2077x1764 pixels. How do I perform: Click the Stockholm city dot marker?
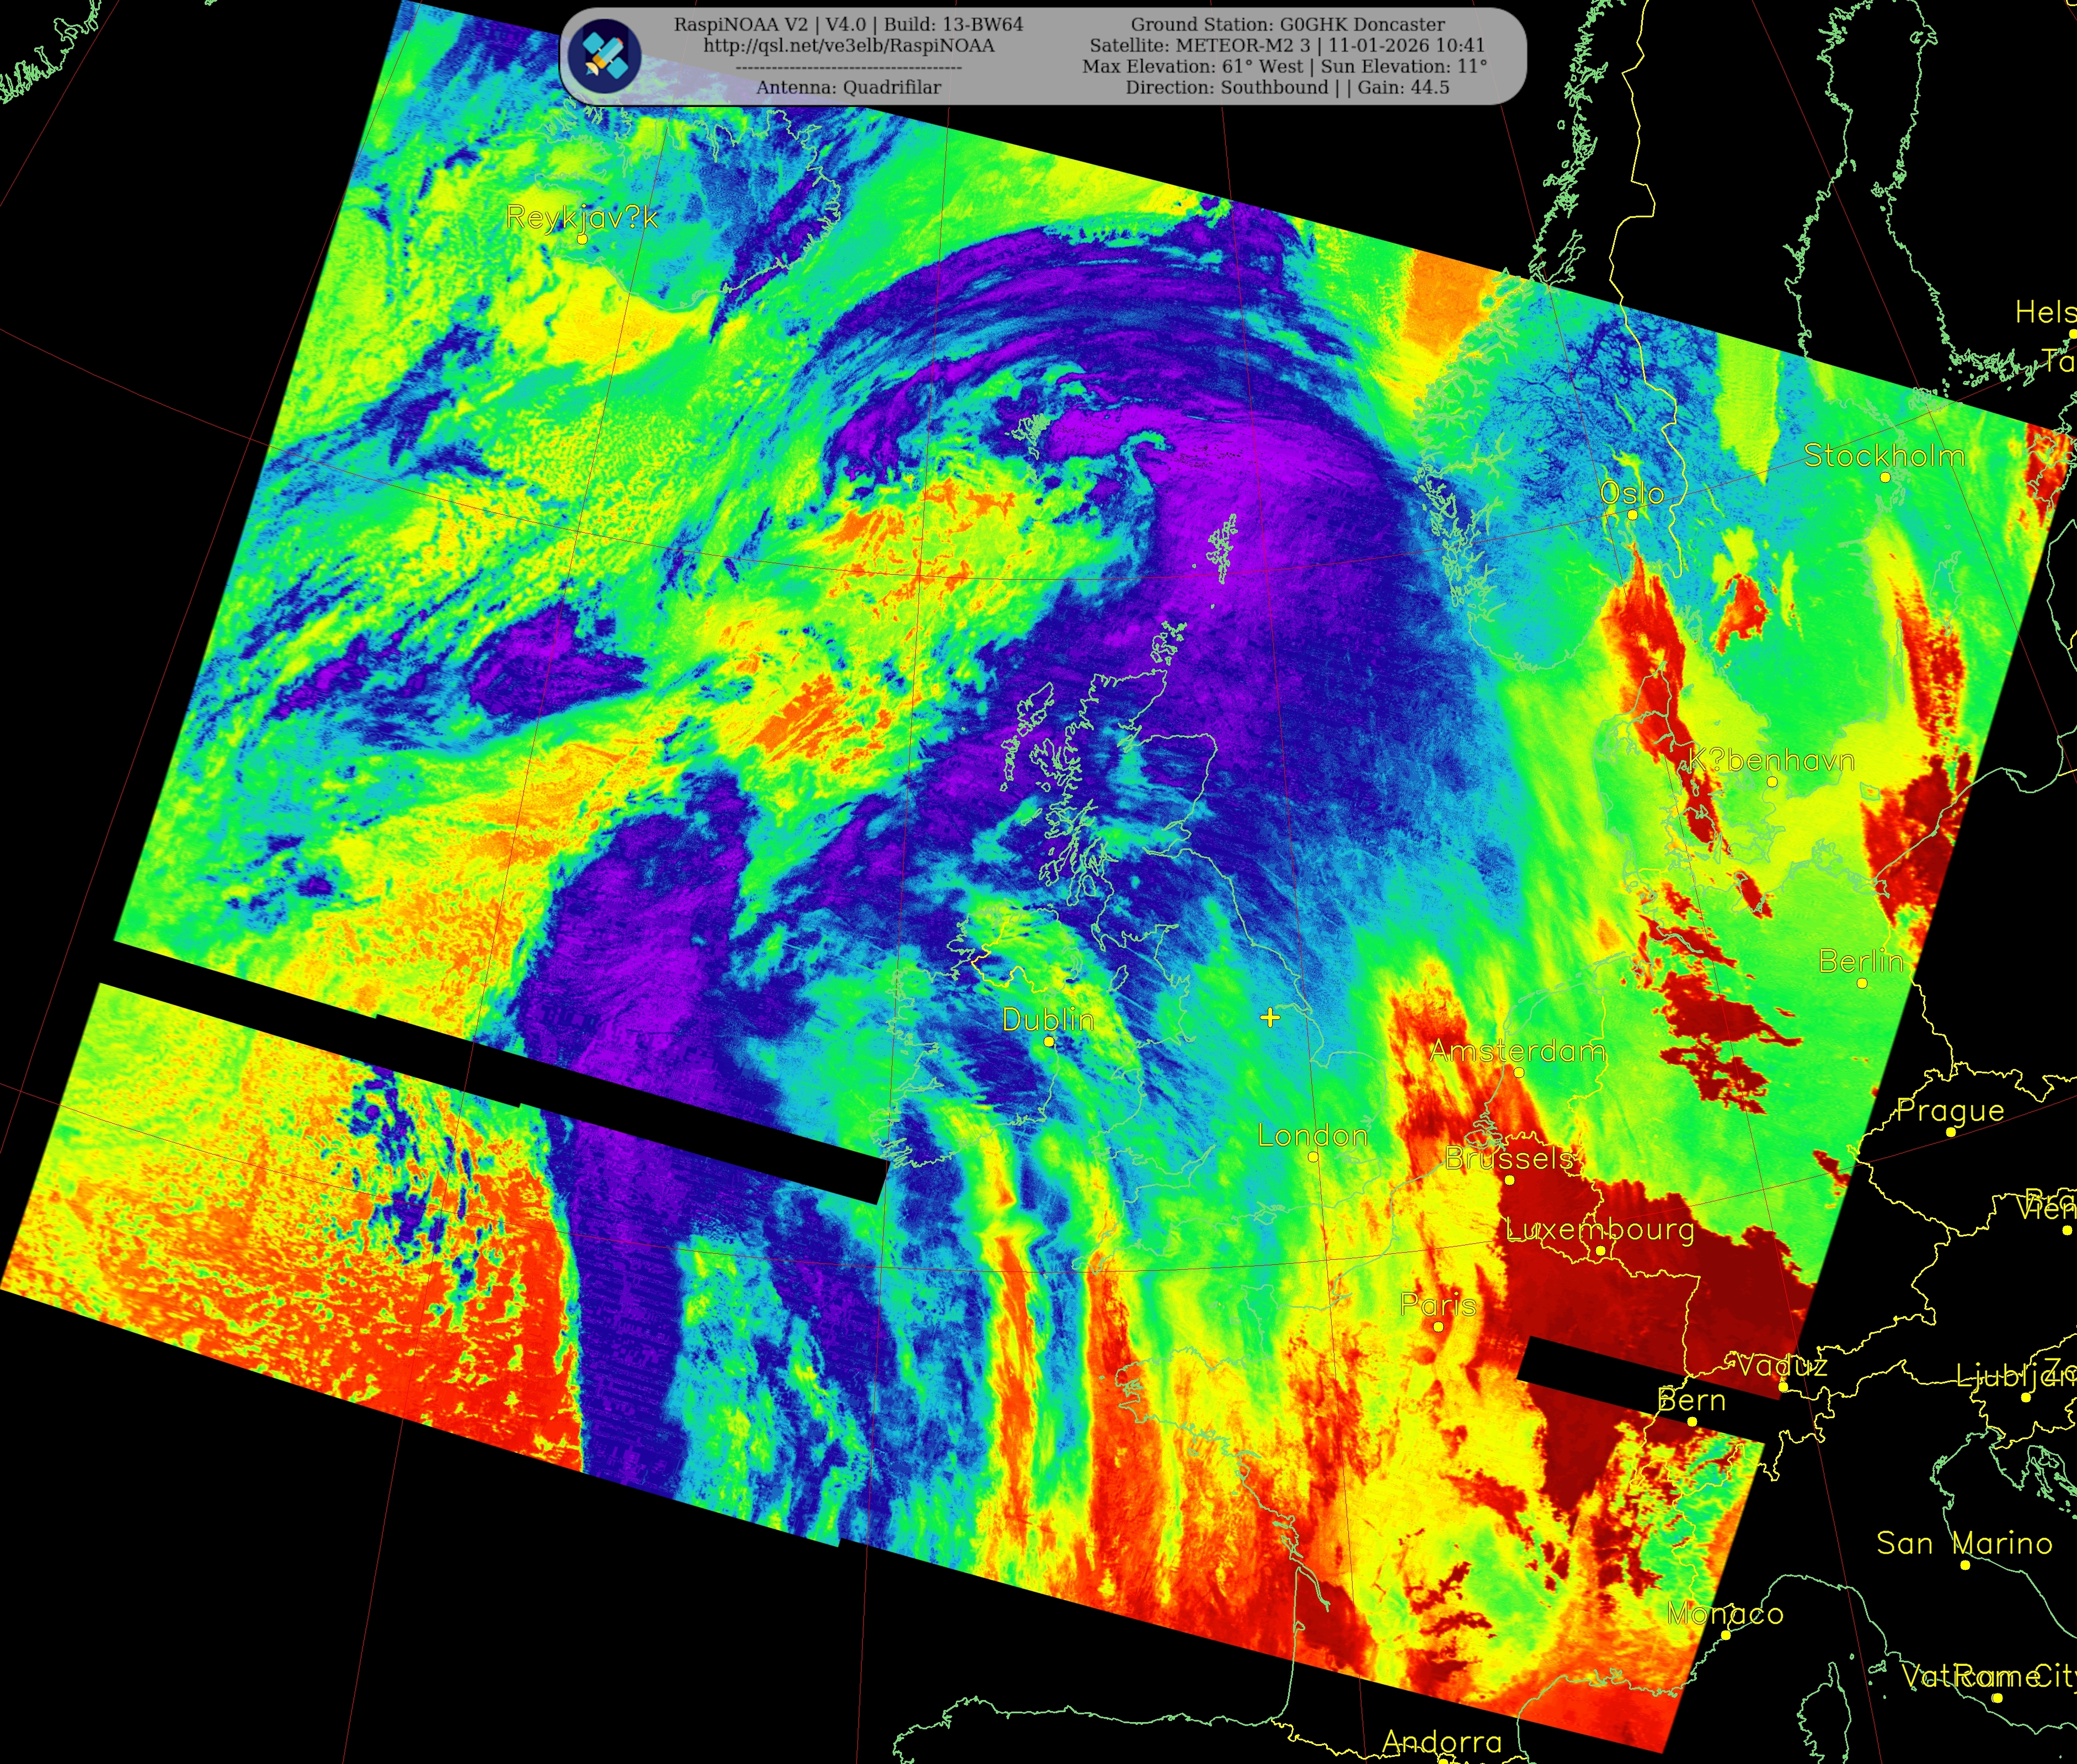click(1885, 478)
